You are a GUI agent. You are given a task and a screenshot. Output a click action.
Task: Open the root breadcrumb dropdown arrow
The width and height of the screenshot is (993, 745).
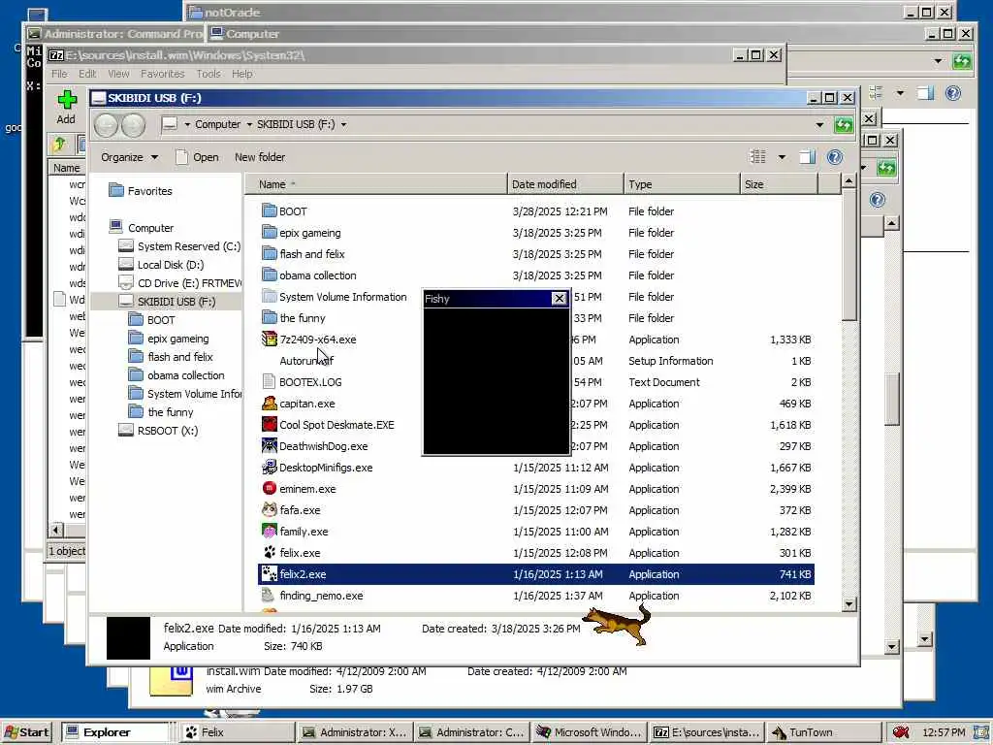click(187, 125)
